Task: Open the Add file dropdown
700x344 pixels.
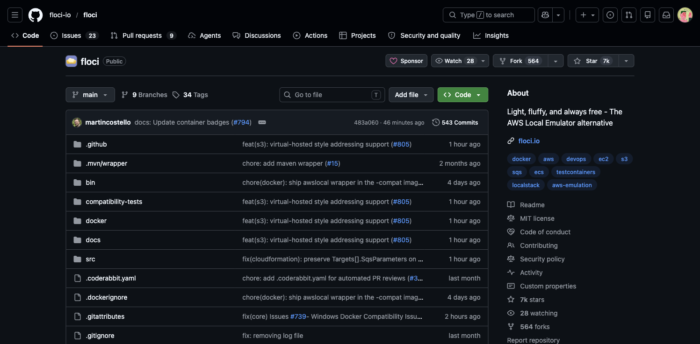Action: tap(411, 95)
